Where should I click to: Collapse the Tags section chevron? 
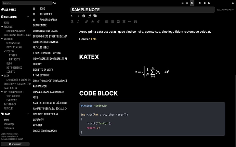click(28, 114)
